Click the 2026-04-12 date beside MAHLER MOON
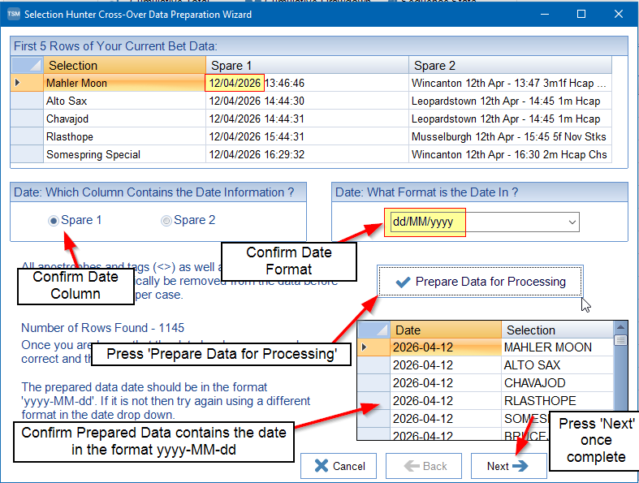The height and width of the screenshot is (483, 639). point(446,347)
